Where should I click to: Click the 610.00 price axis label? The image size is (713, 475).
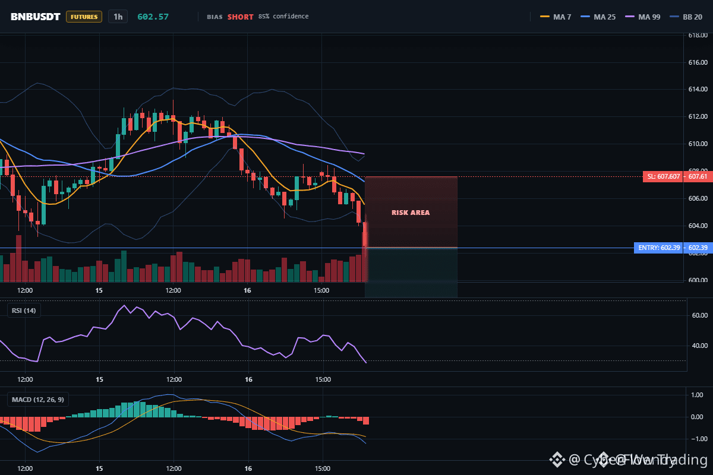(698, 144)
